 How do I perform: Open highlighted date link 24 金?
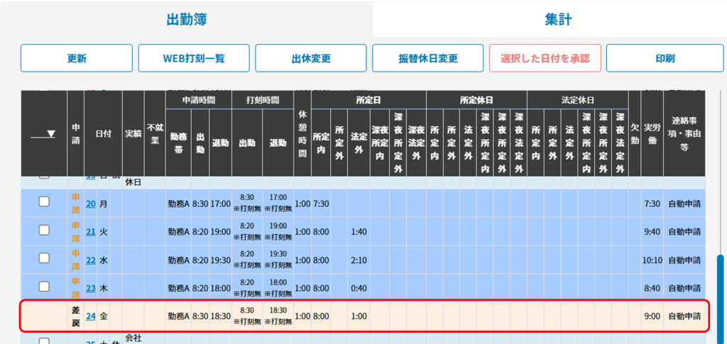coord(91,316)
